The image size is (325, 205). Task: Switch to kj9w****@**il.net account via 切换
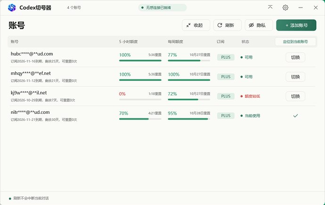click(x=295, y=96)
